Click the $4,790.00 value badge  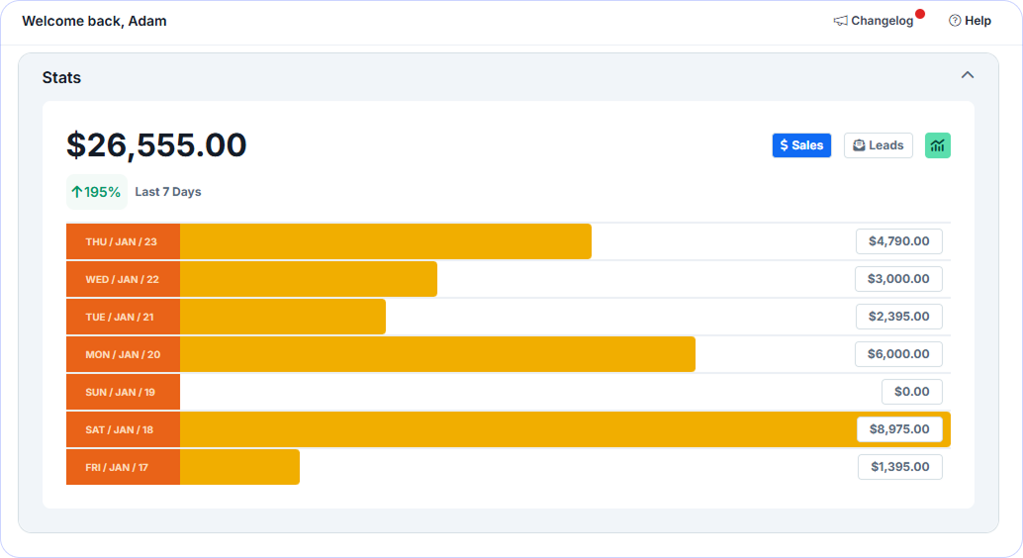point(898,241)
